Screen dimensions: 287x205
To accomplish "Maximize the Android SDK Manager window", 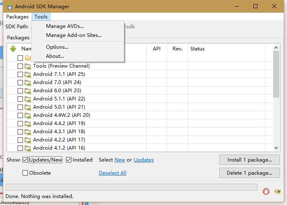I will [x=255, y=7].
